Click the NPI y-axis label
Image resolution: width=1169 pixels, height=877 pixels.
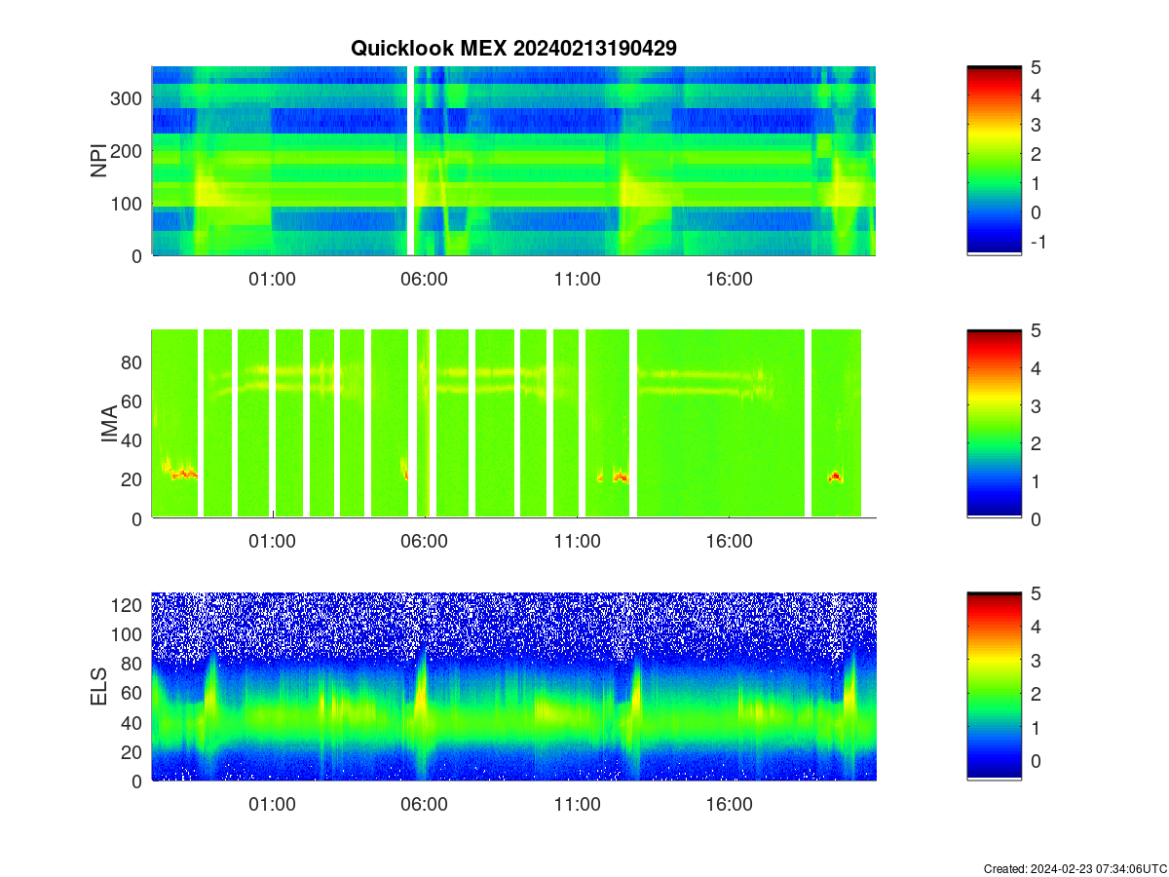point(99,161)
